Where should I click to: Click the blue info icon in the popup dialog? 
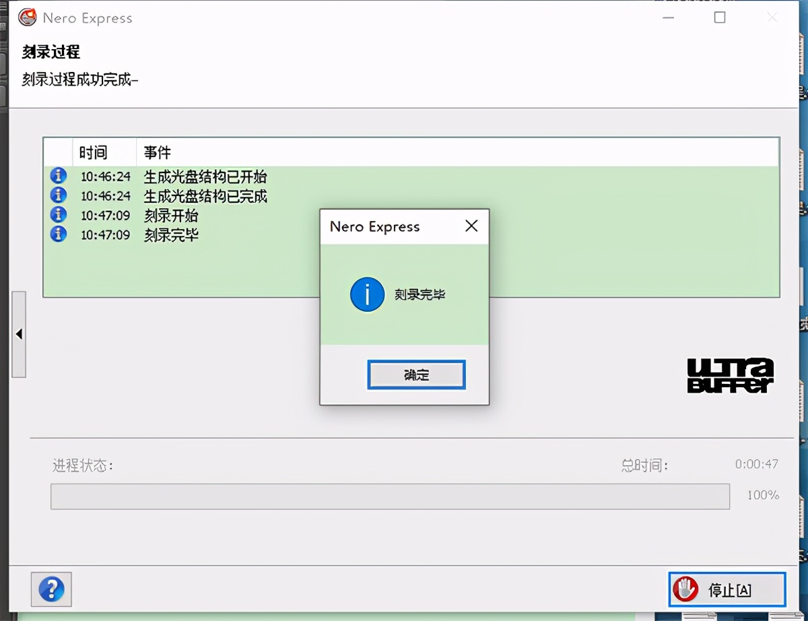click(x=367, y=294)
